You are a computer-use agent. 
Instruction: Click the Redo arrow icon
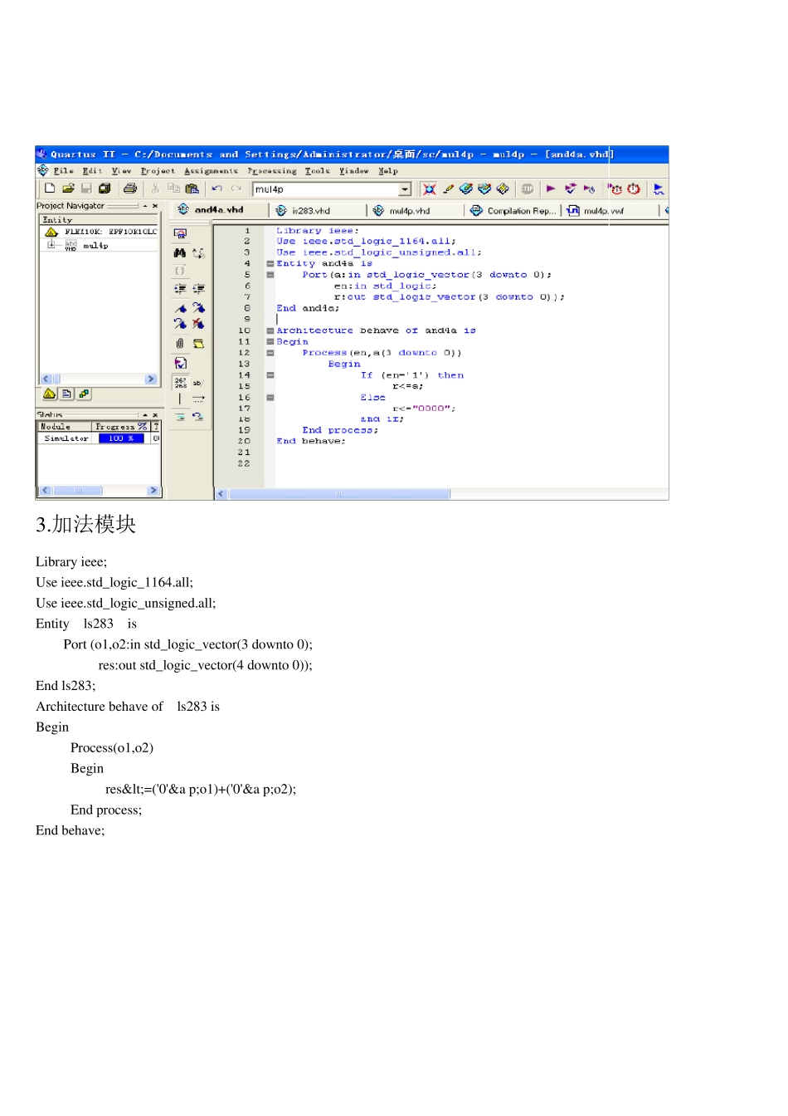(236, 188)
